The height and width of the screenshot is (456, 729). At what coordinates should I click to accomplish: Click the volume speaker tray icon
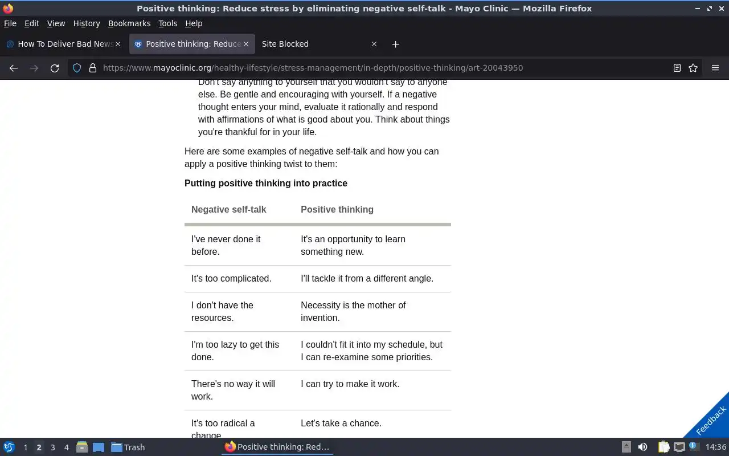(642, 447)
